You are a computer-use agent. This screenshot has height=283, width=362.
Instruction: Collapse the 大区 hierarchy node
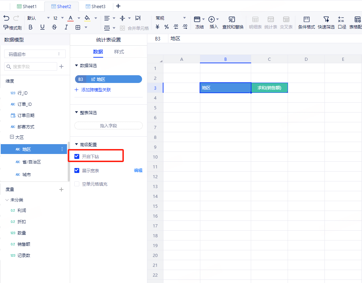(x=12, y=137)
